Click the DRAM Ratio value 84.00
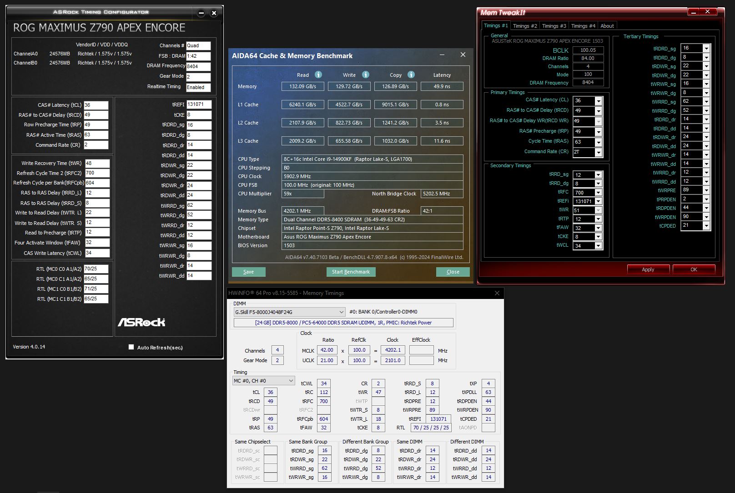The image size is (735, 493). (x=588, y=58)
